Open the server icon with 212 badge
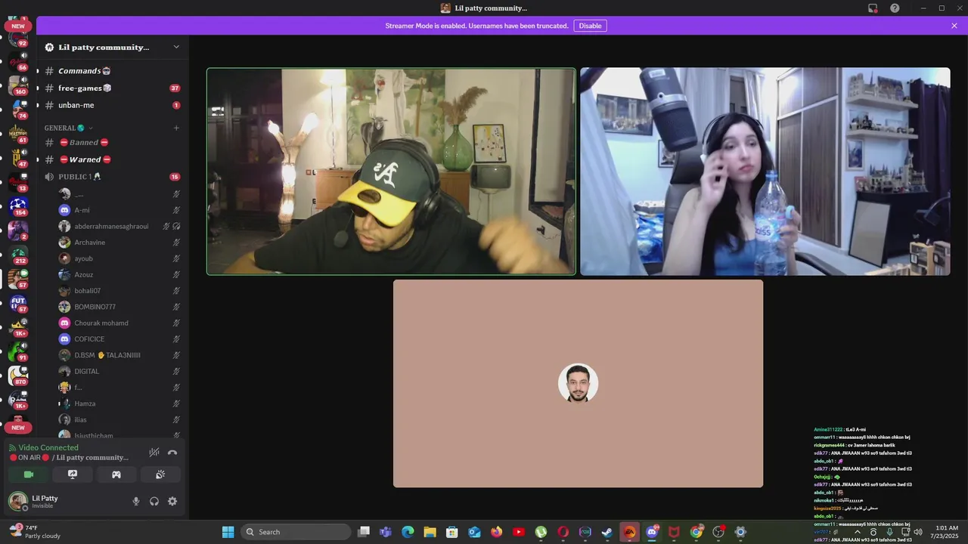This screenshot has width=968, height=544. click(18, 255)
